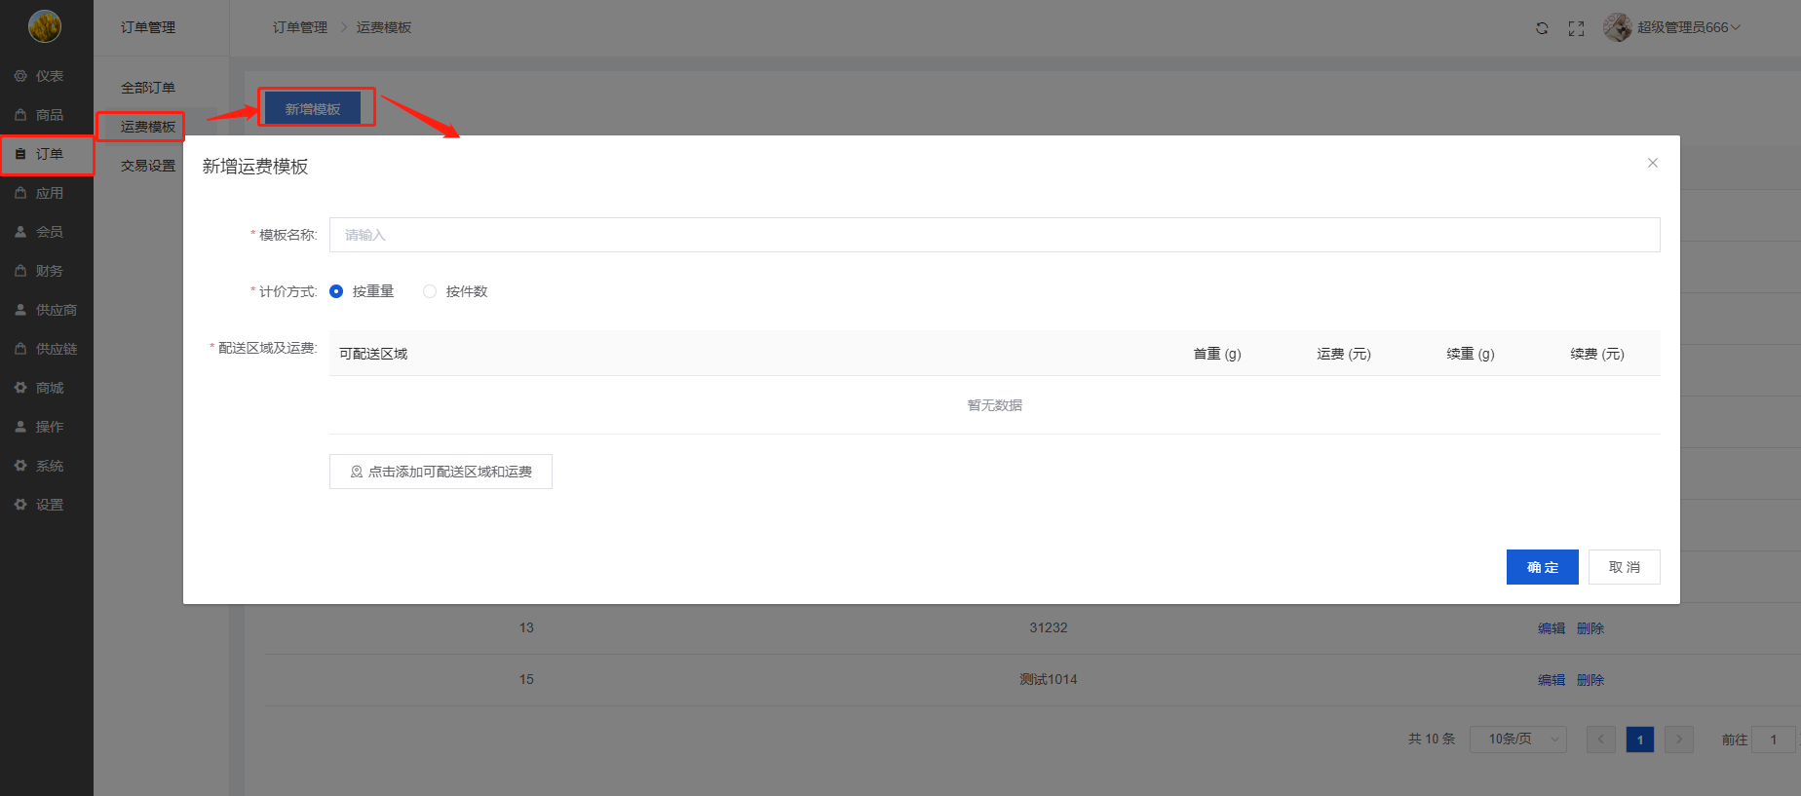
Task: Click 续重 (g) column header
Action: coord(1471,354)
